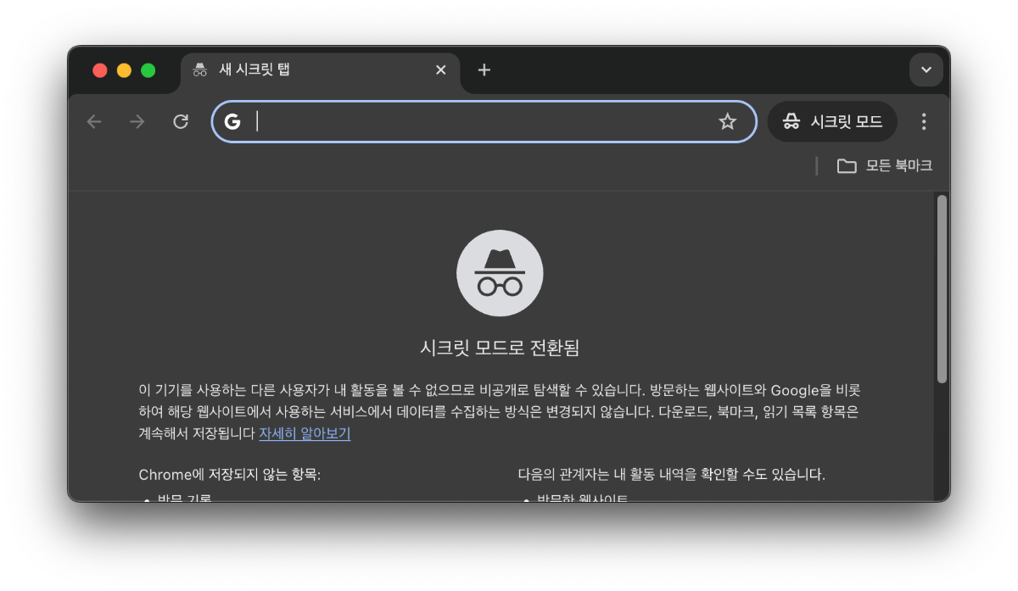Select the back navigation arrow
1018x591 pixels.
(x=93, y=121)
